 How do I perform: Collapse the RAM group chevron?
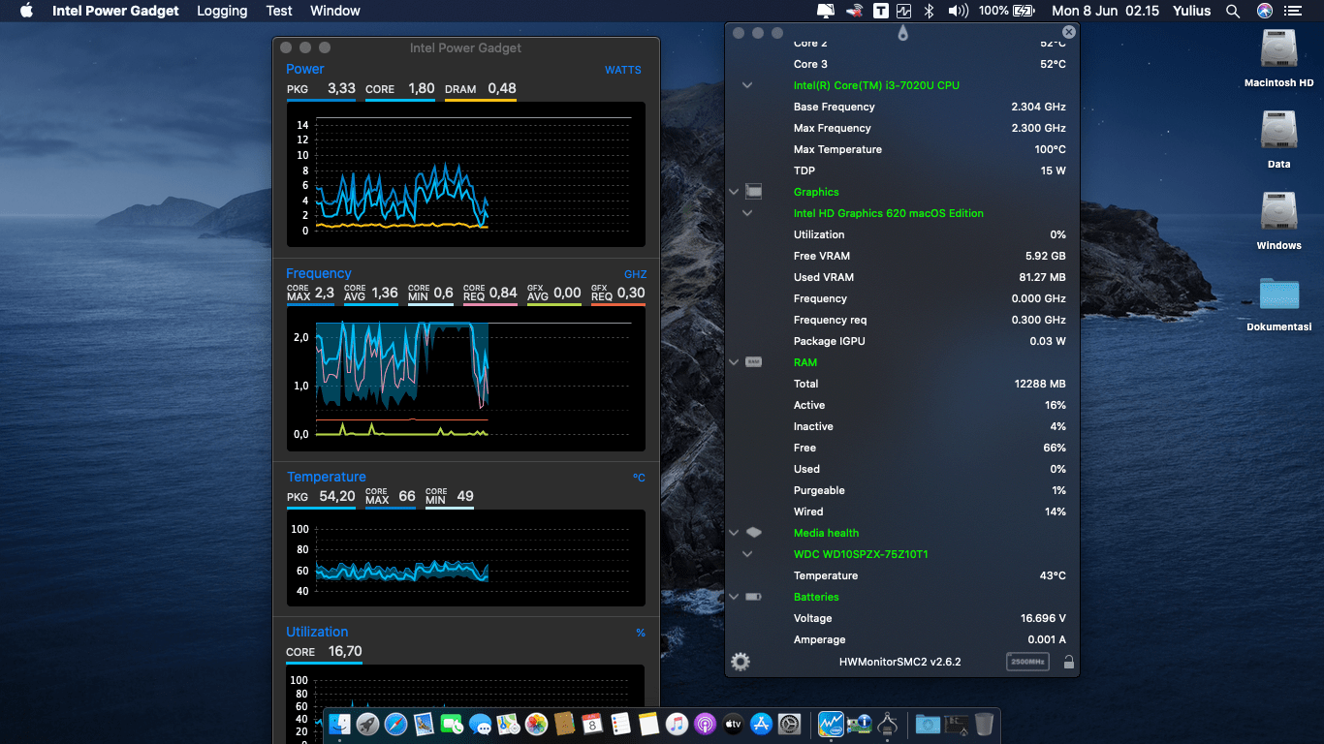[734, 362]
